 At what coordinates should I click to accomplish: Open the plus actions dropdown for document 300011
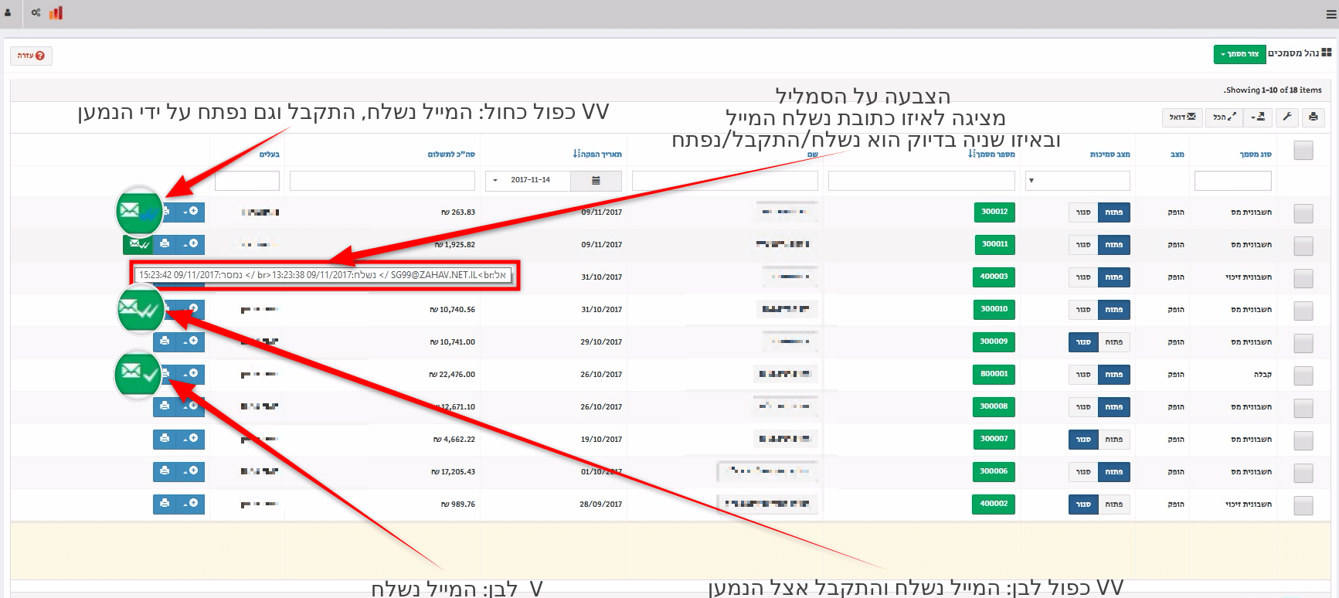191,244
